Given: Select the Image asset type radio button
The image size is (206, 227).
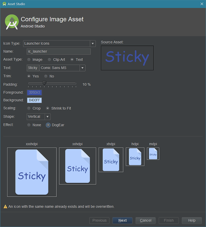Looking at the screenshot, I should [x=29, y=60].
